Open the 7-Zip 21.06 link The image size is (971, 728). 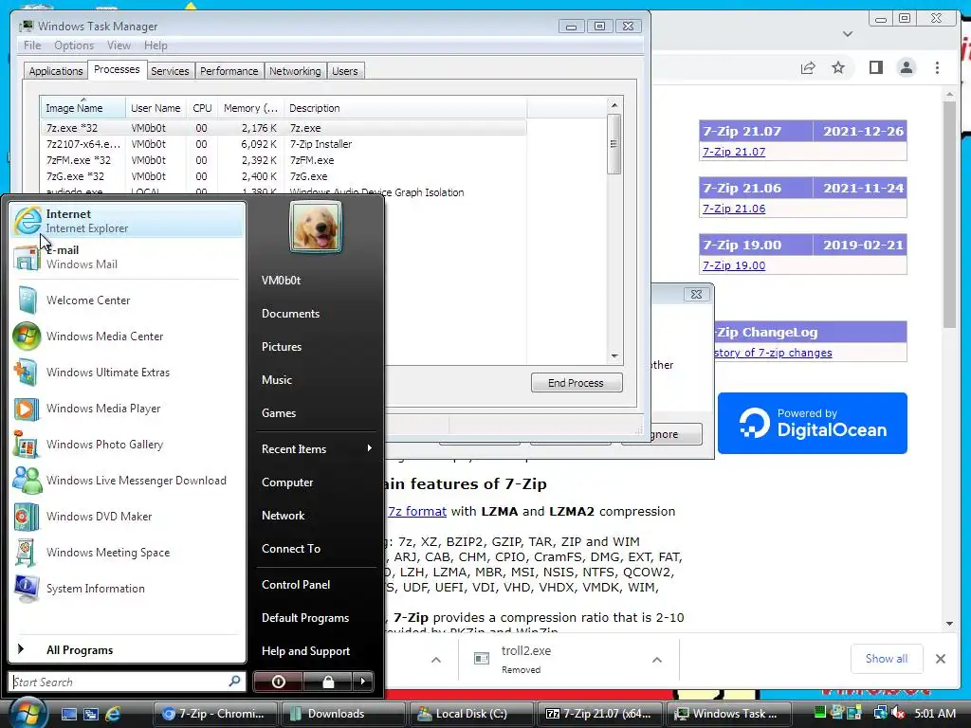(x=734, y=209)
